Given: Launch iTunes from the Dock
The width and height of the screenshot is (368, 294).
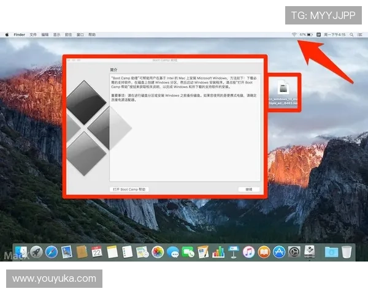Looking at the screenshot, I should (248, 252).
